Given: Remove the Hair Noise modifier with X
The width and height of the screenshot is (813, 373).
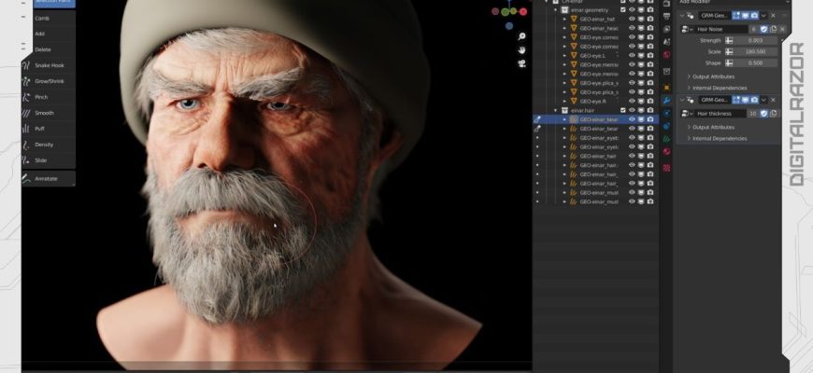Looking at the screenshot, I should click(x=773, y=16).
